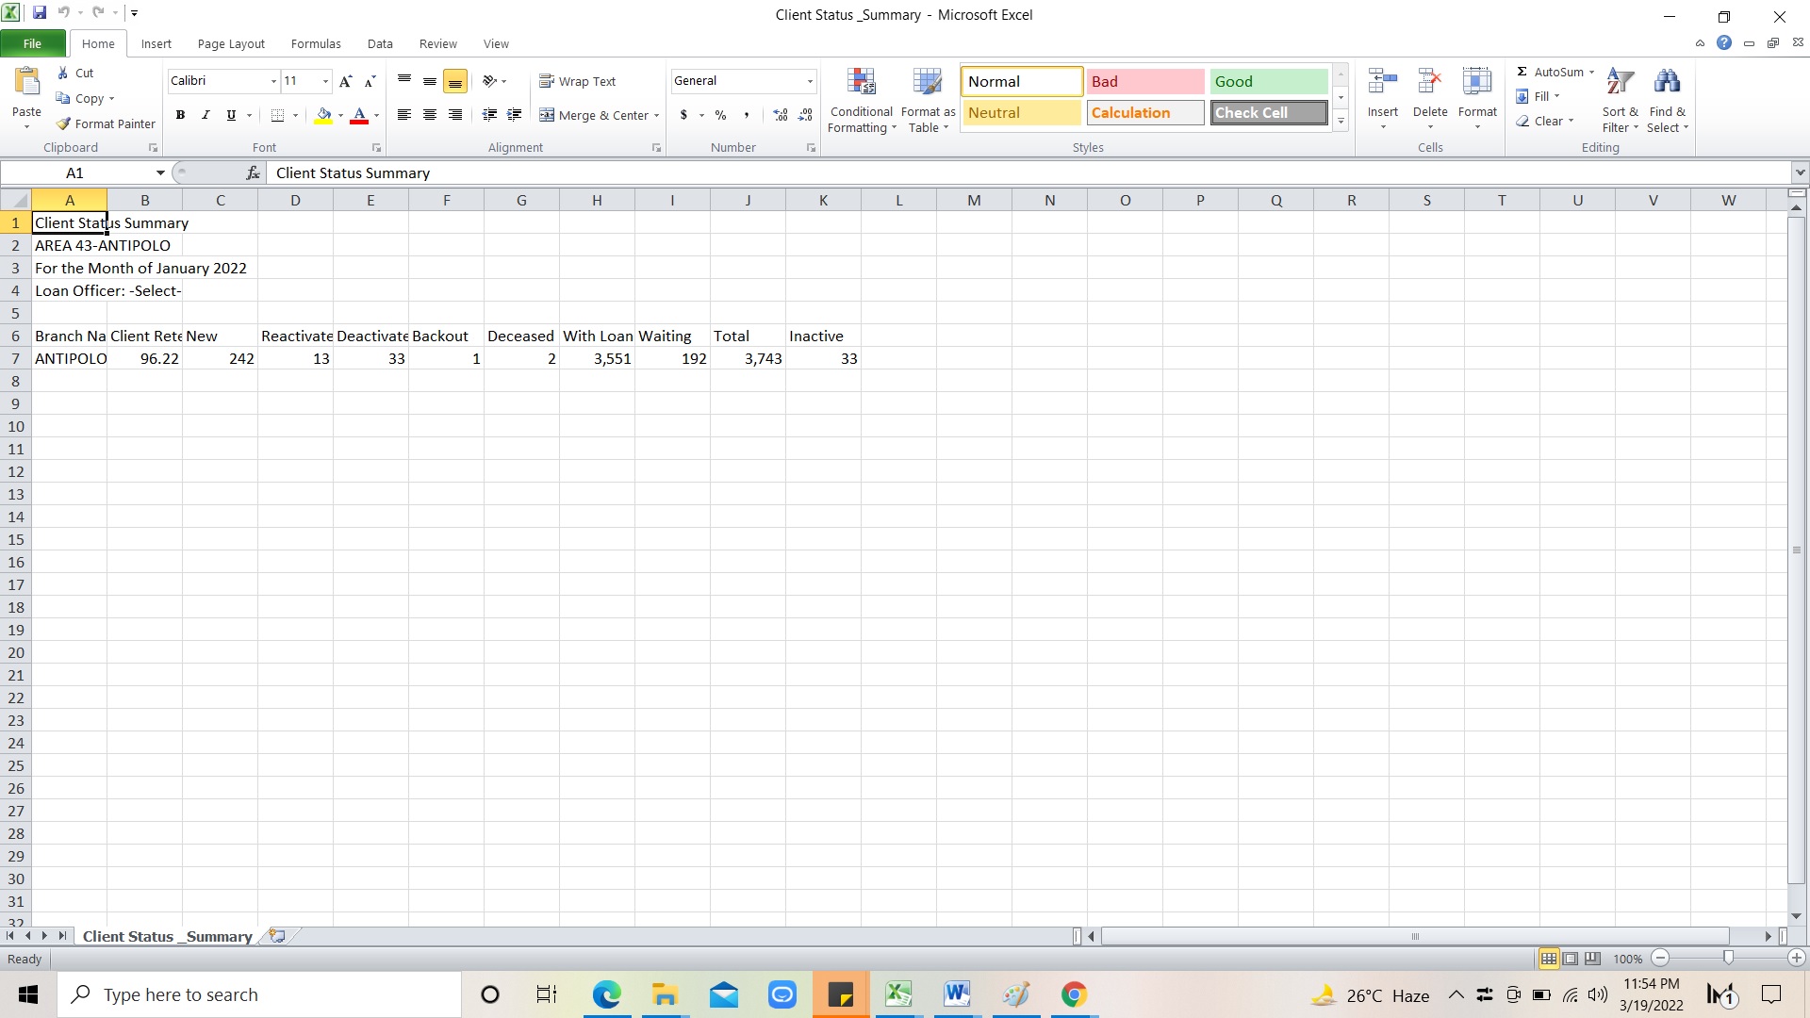The height and width of the screenshot is (1018, 1810).
Task: Apply the red font color swatch
Action: pyautogui.click(x=359, y=115)
